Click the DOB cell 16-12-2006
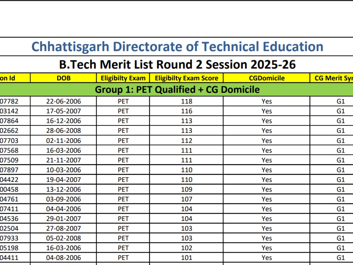 pos(64,121)
